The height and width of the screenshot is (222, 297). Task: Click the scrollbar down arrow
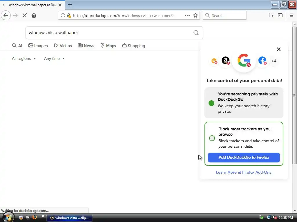295,211
